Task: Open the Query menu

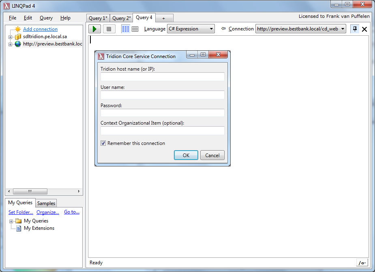Action: 46,18
